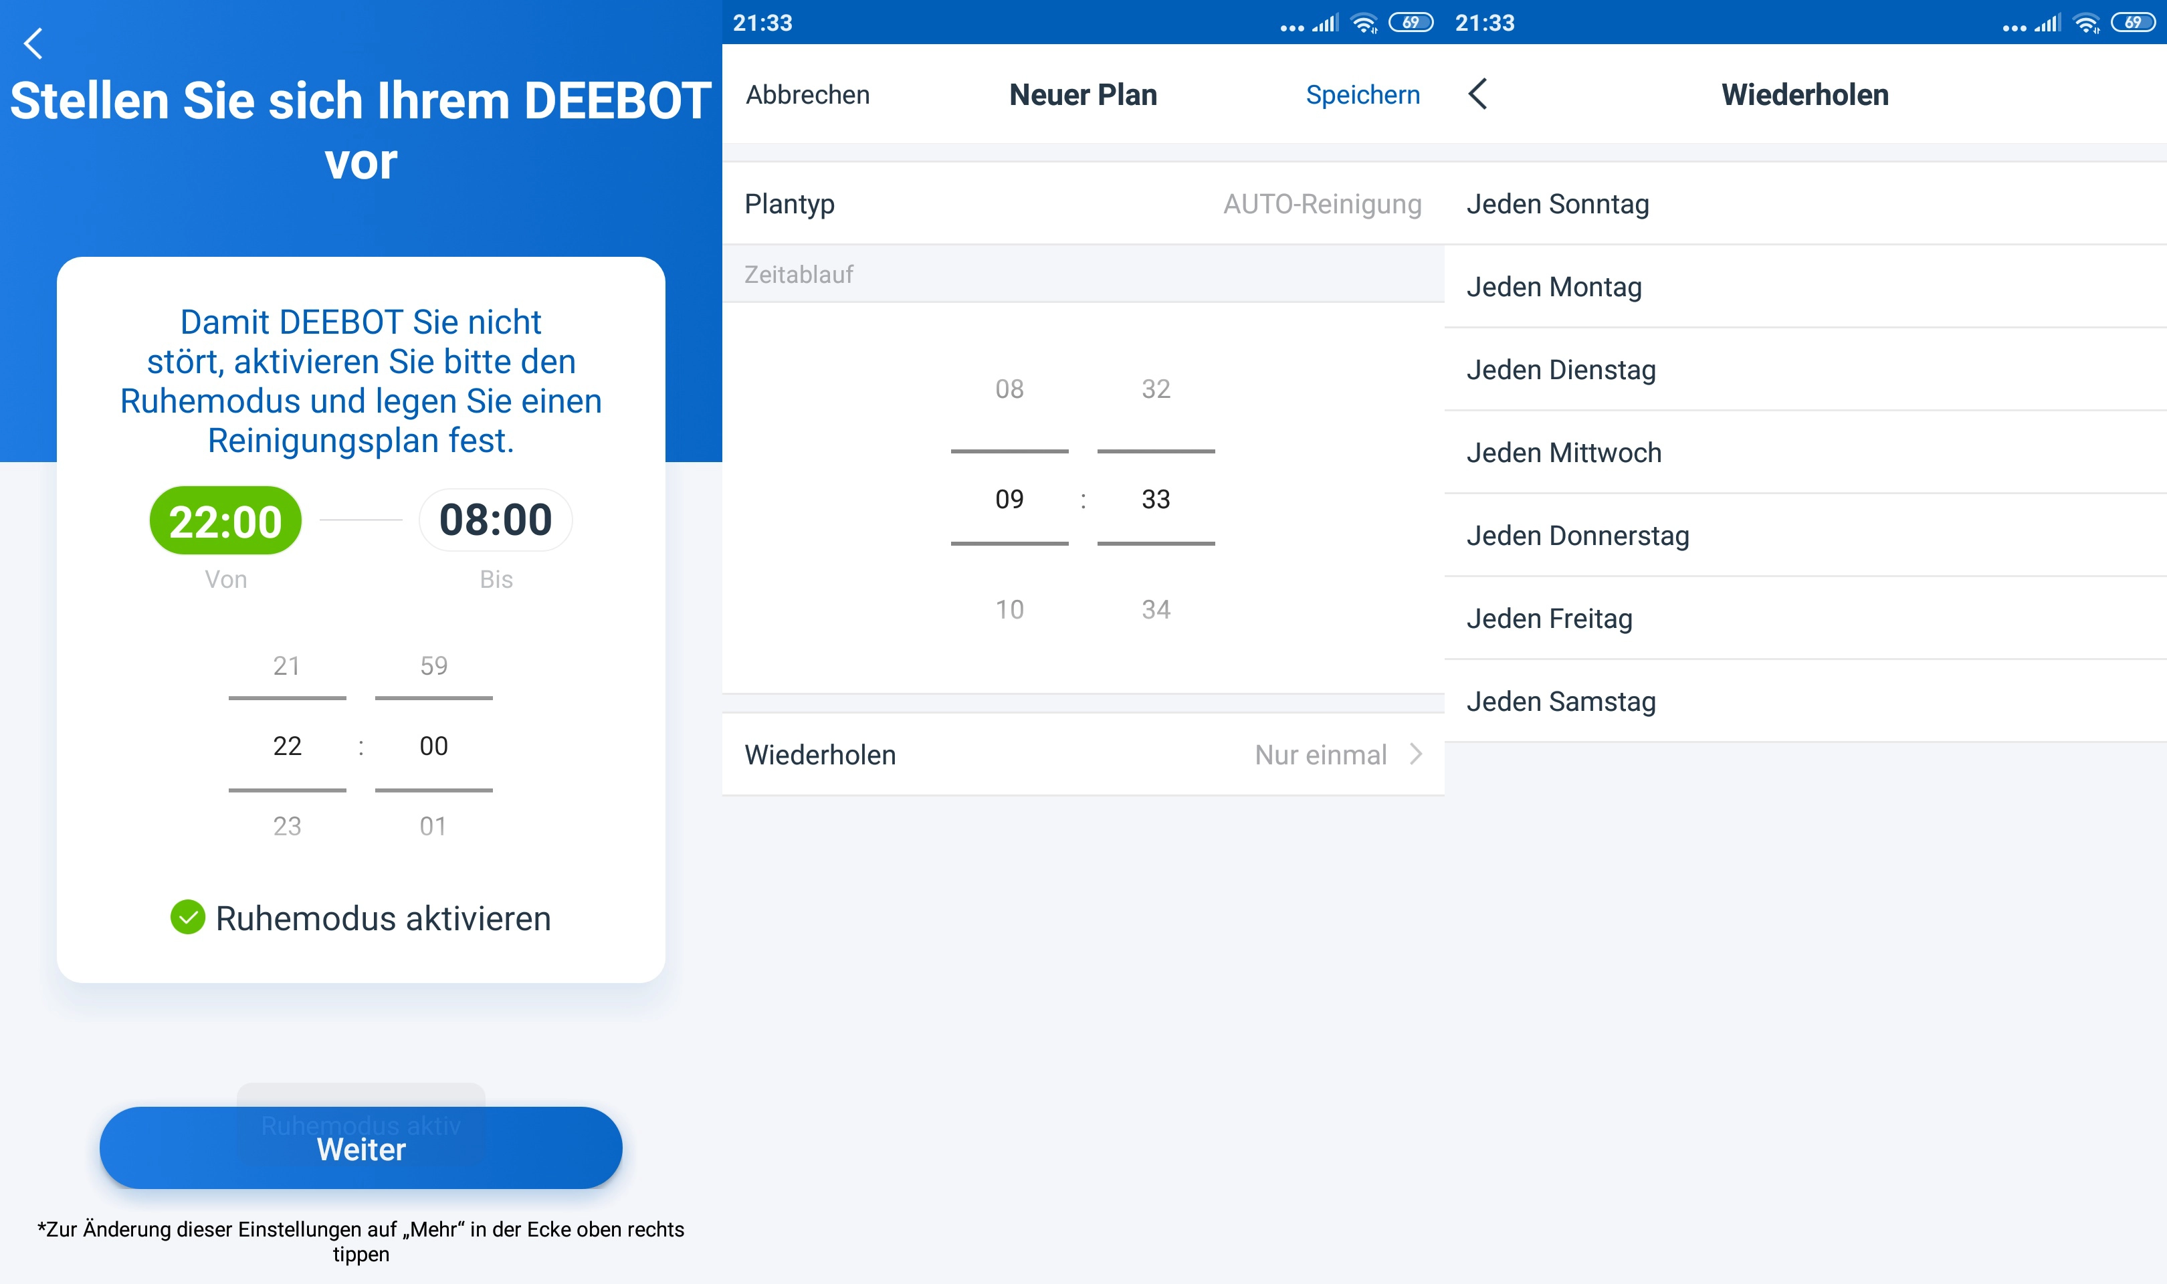Pick hour 08 in Zeitablauf picker
2167x1284 pixels.
click(1009, 389)
